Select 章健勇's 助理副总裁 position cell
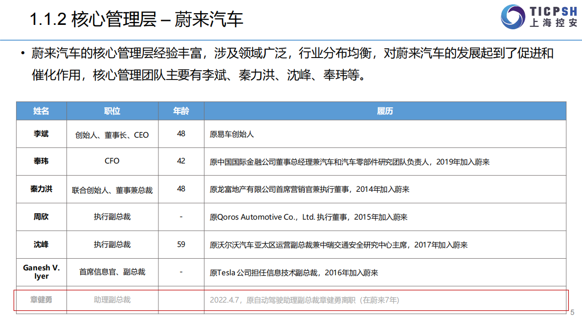582x327 pixels. [112, 300]
